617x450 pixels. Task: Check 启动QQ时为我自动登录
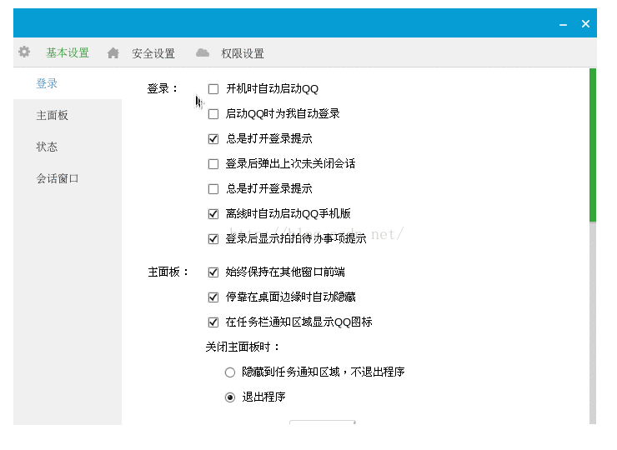[213, 113]
